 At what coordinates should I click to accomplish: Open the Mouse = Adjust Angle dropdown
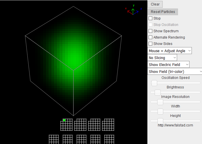(170, 51)
